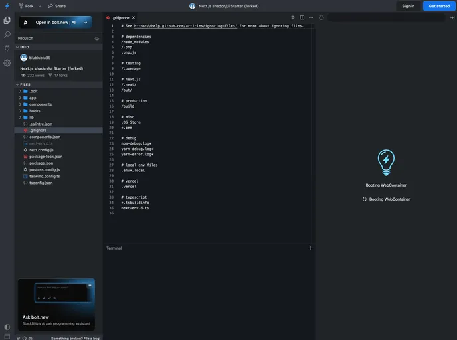Click the preview reload icon
Image resolution: width=457 pixels, height=340 pixels.
point(321,17)
